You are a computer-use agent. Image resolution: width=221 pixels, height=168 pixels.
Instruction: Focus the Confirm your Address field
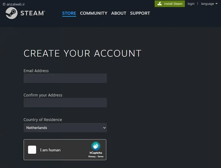coord(65,102)
